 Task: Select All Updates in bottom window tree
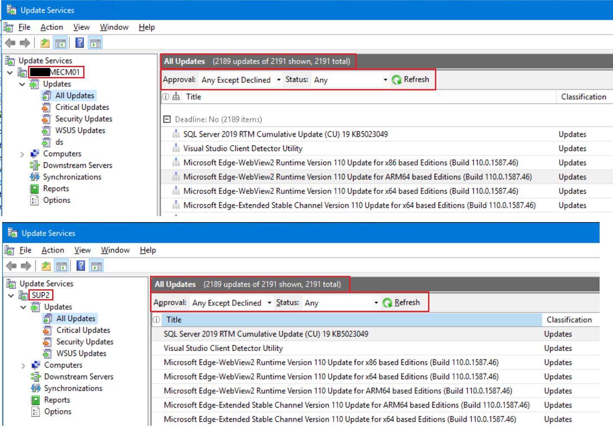(76, 319)
